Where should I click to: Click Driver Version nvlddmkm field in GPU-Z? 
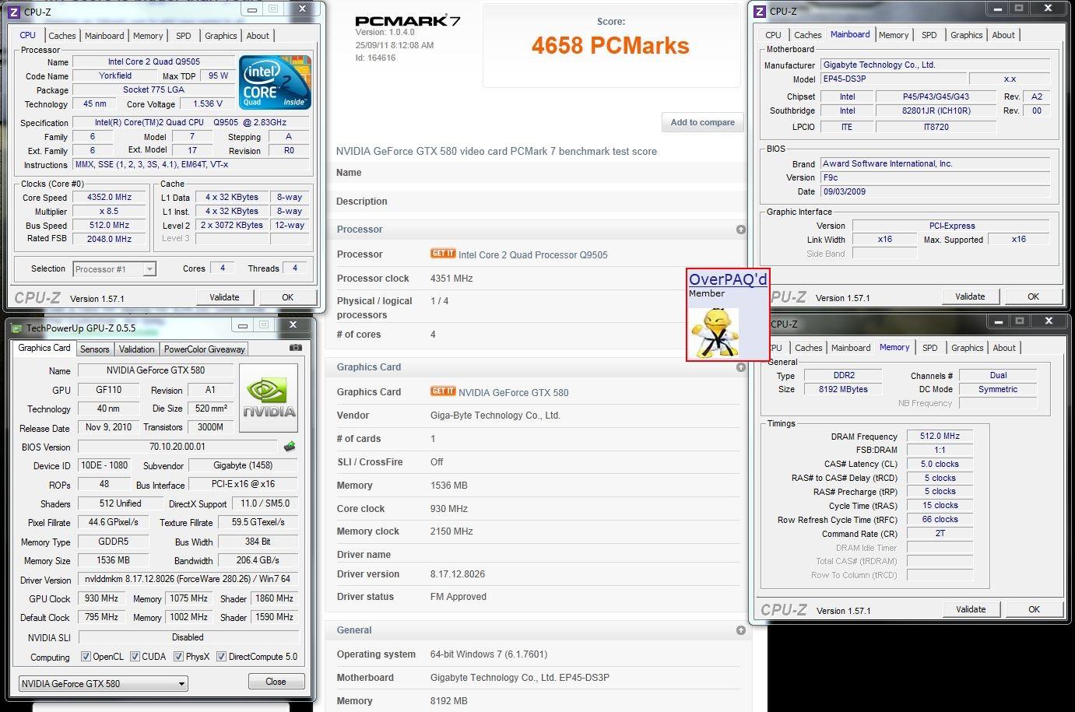tap(187, 579)
